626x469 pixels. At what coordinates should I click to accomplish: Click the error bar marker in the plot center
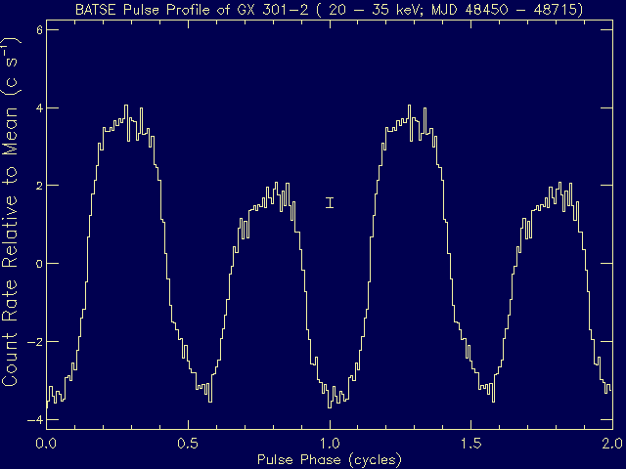coord(330,202)
